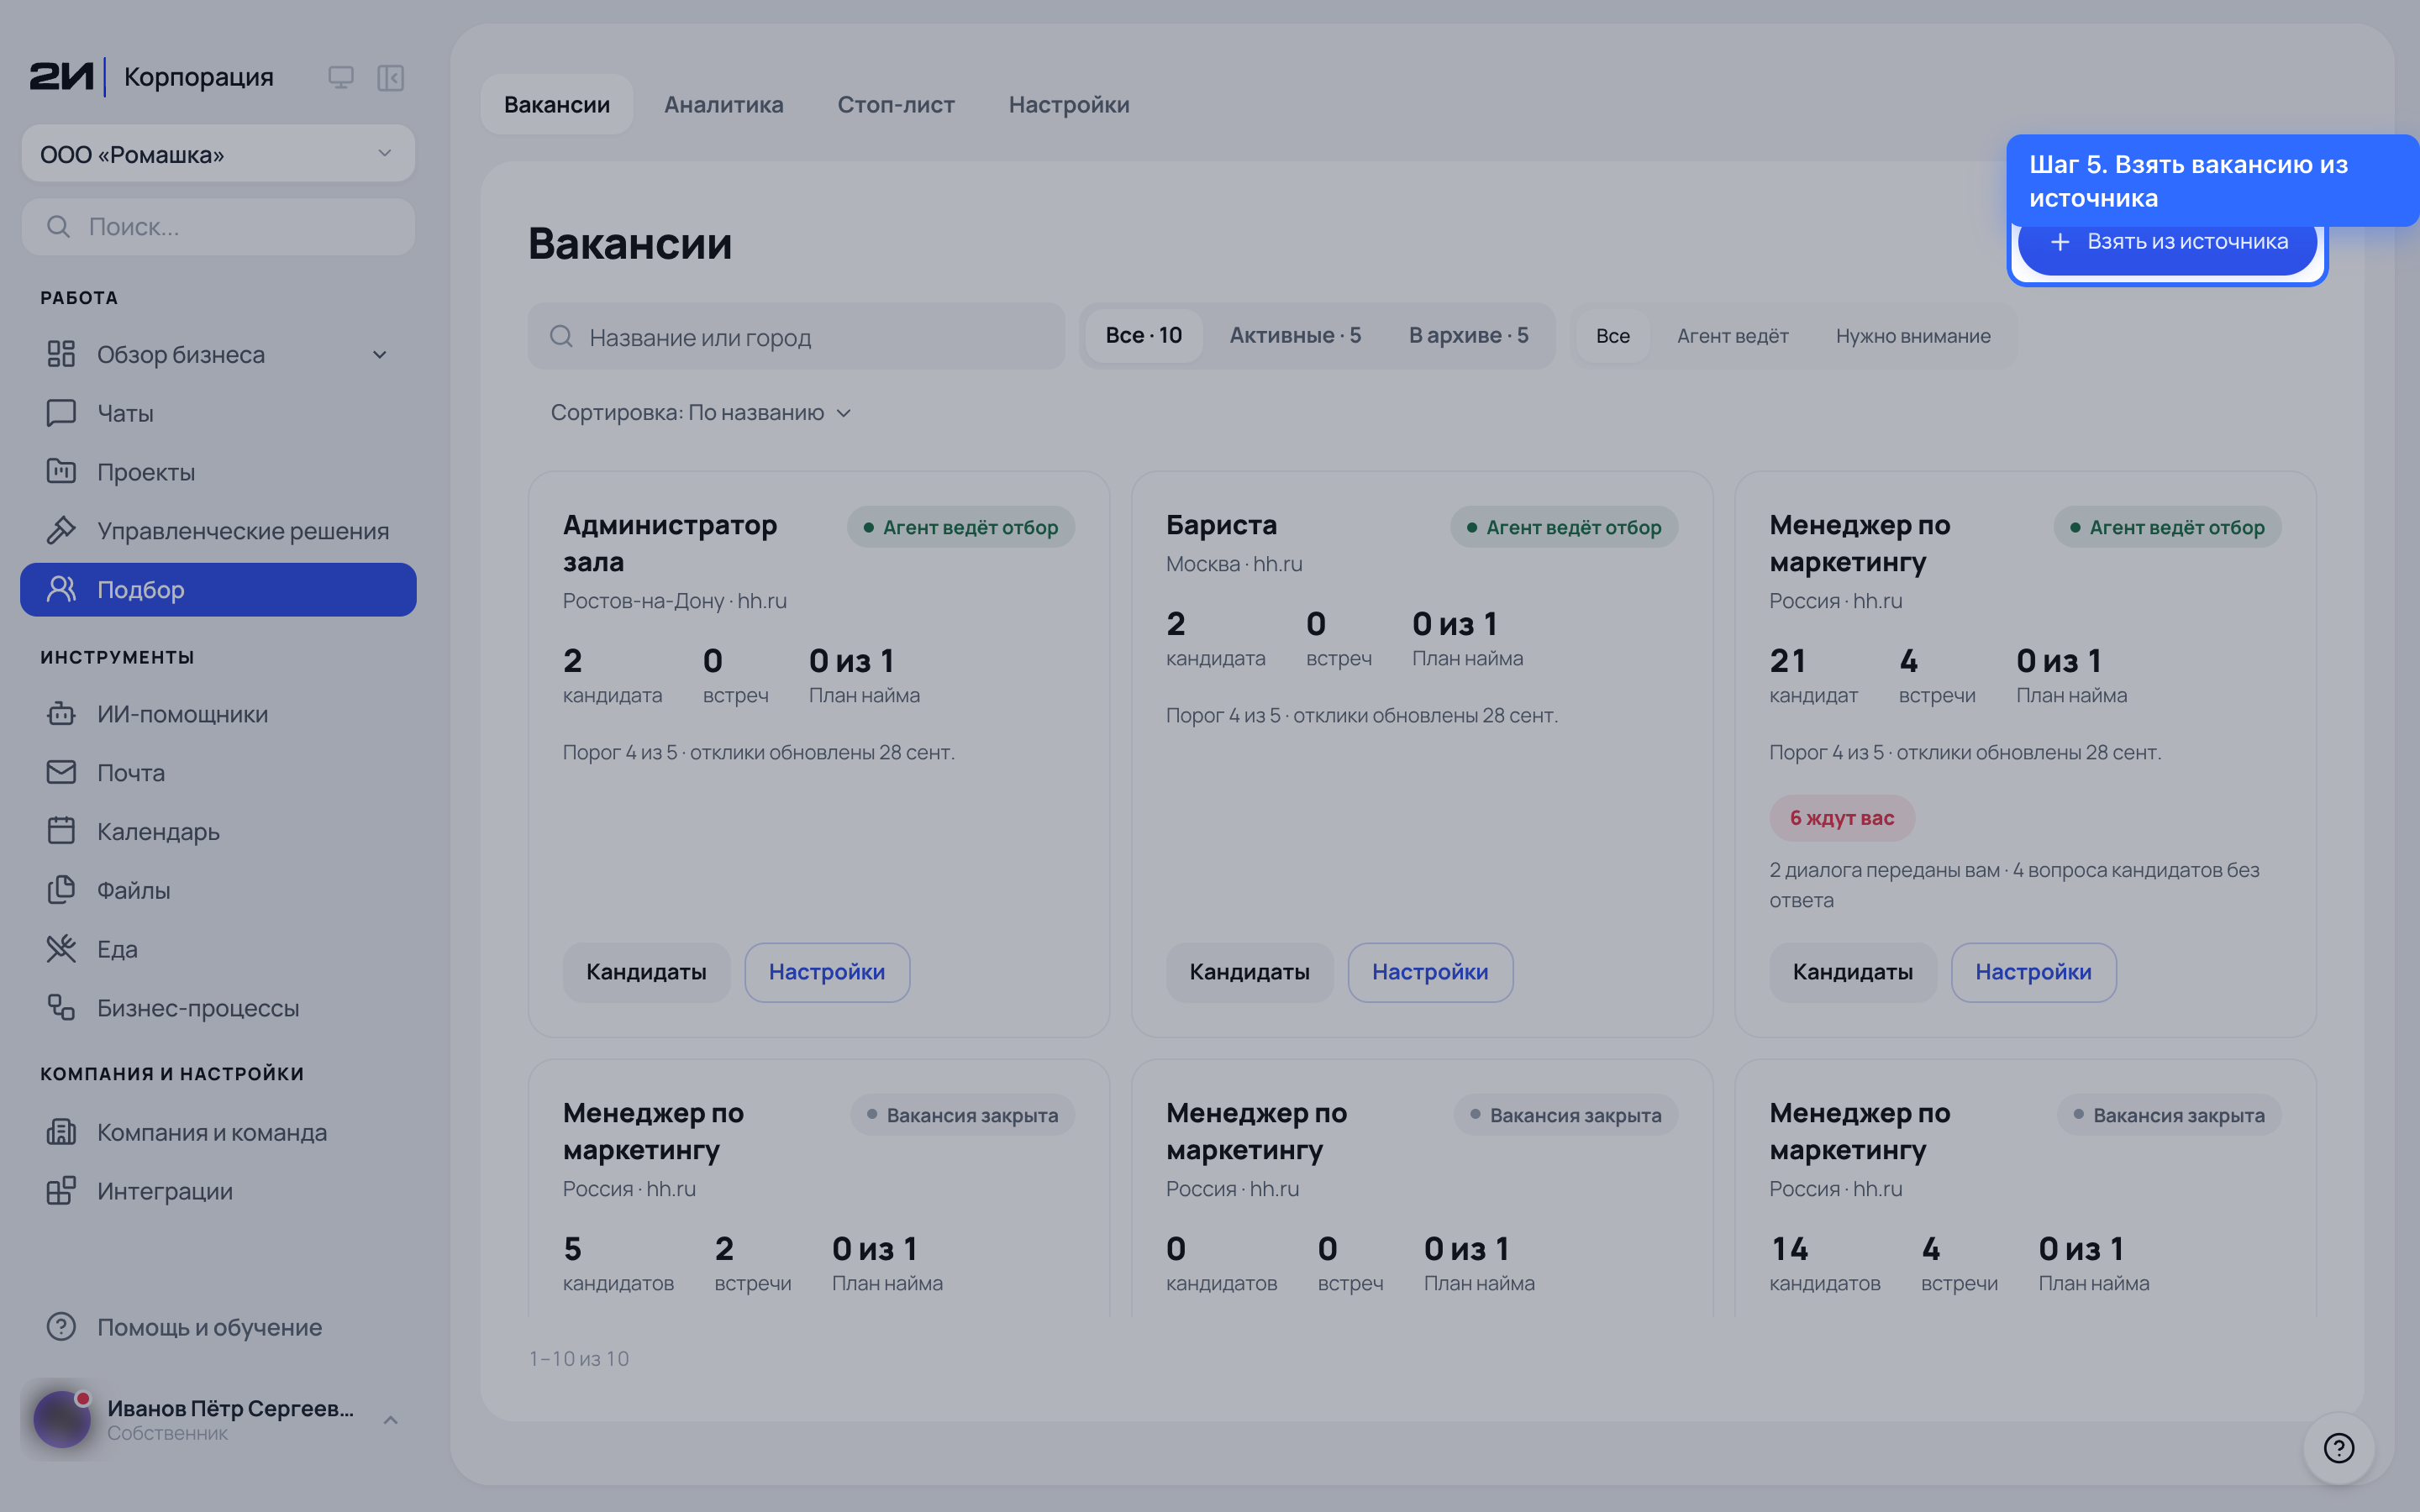
Task: Click the Бизнес-процессы workflow icon
Action: coord(61,1007)
